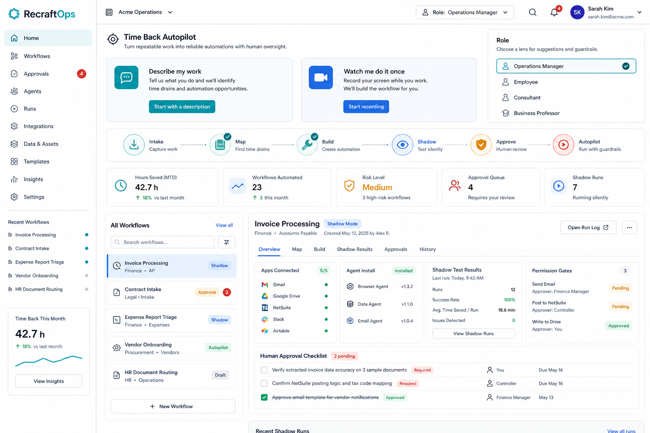Click the New Workflow button
650x433 pixels.
tap(173, 406)
